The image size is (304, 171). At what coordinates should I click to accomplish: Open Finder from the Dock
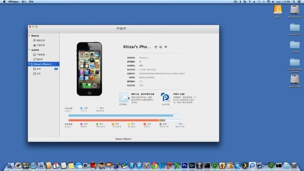[10, 166]
